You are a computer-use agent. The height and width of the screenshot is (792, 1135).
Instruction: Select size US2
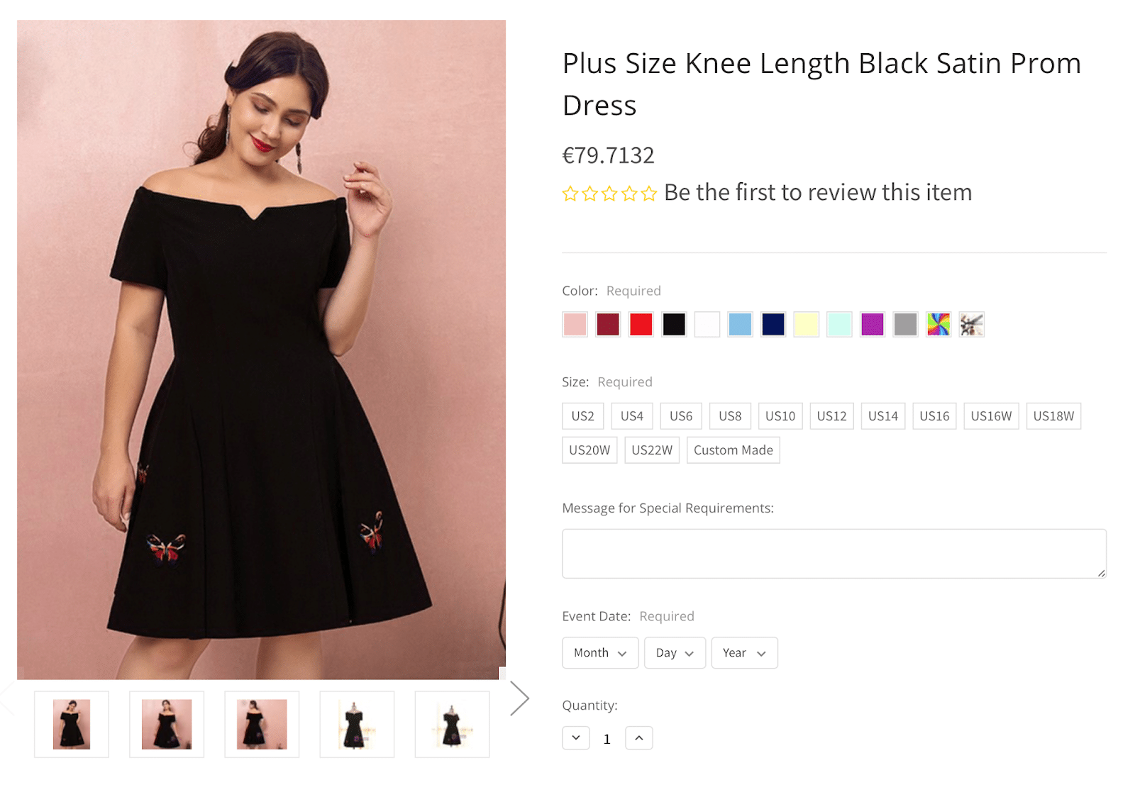pos(582,416)
